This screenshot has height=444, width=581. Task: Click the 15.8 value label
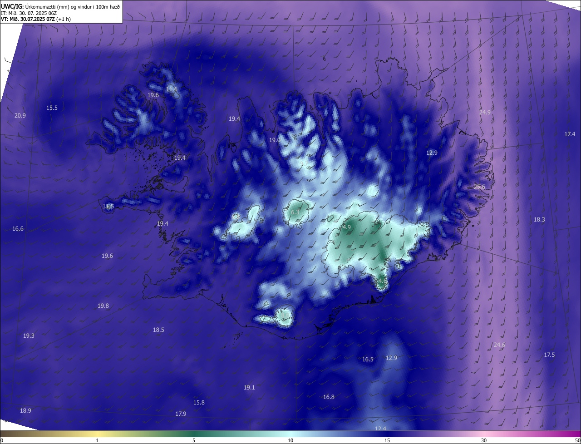click(x=199, y=403)
